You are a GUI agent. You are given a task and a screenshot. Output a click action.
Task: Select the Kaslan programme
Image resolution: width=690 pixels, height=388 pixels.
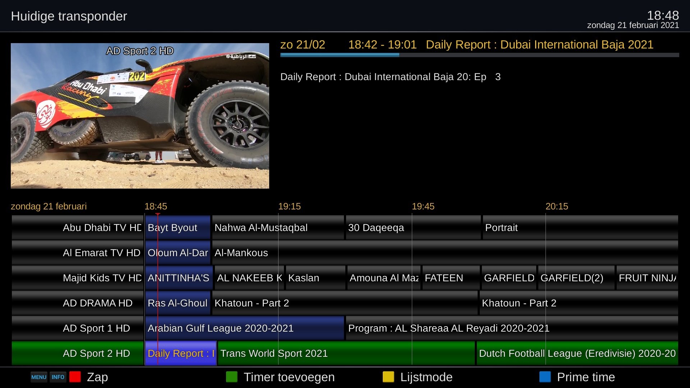coord(316,278)
